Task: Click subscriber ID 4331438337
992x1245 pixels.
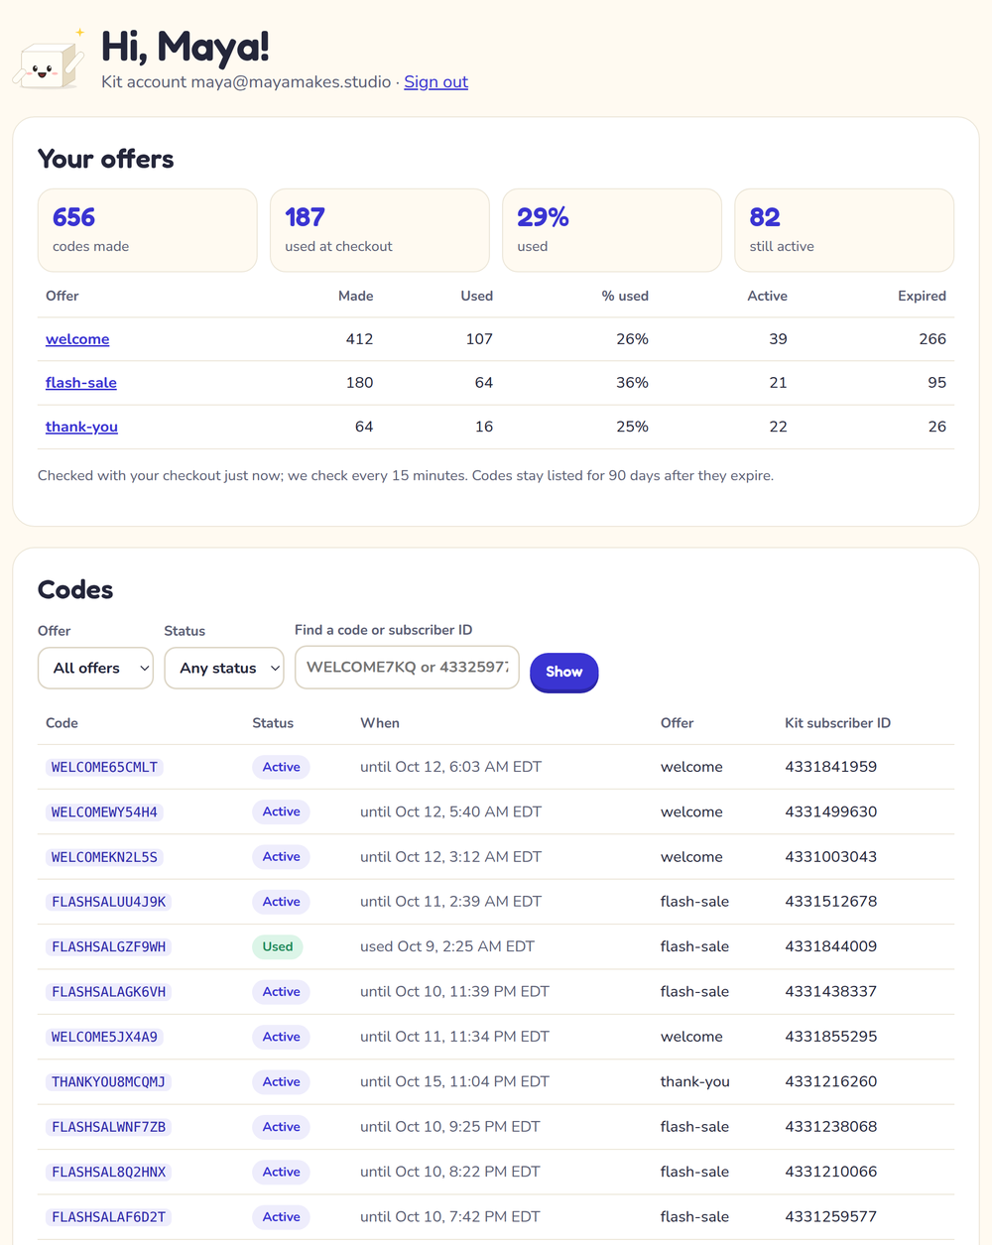Action: click(x=830, y=992)
